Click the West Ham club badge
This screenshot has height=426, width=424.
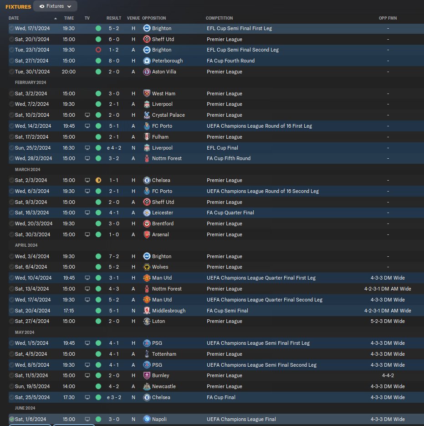147,94
